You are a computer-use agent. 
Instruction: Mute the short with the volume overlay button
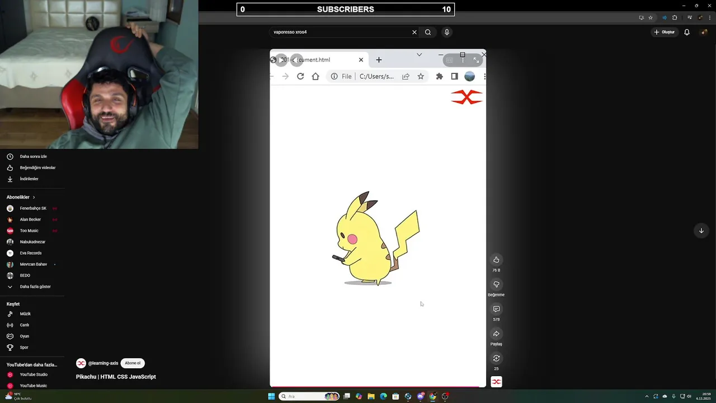pos(297,60)
